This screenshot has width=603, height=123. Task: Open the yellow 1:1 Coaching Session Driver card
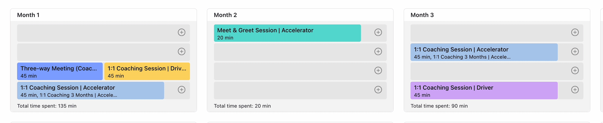click(147, 71)
